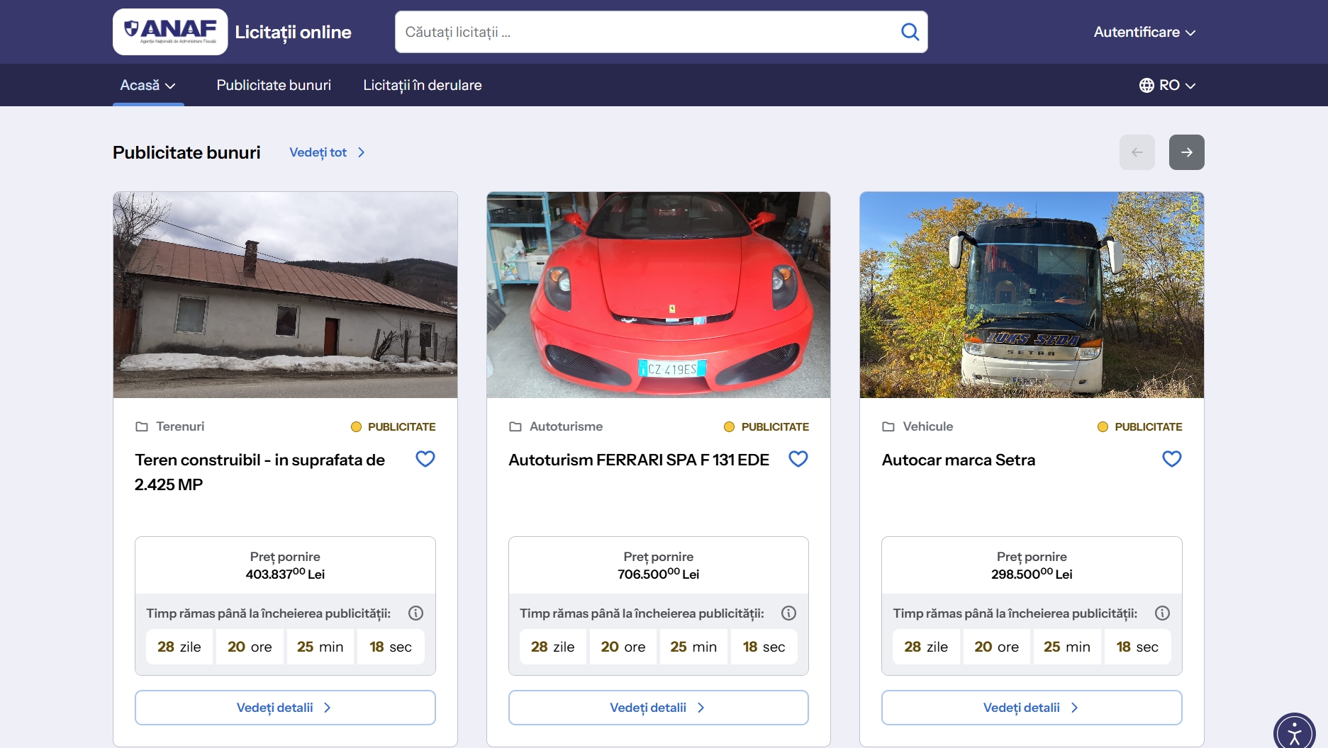Click the ANAF logo
This screenshot has height=748, width=1328.
[x=170, y=32]
